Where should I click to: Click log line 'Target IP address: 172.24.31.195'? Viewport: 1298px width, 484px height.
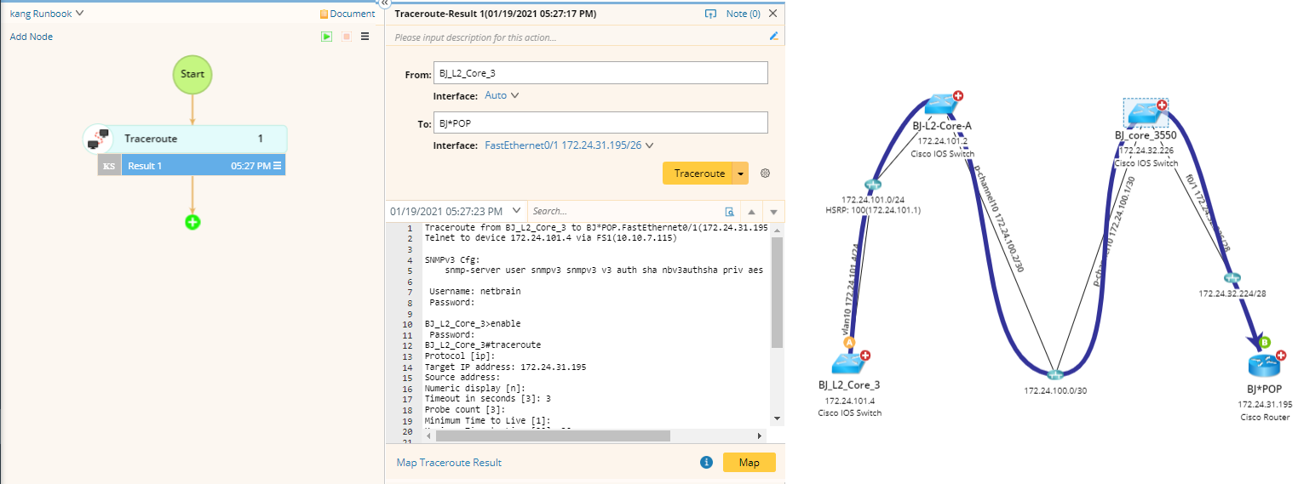point(505,367)
